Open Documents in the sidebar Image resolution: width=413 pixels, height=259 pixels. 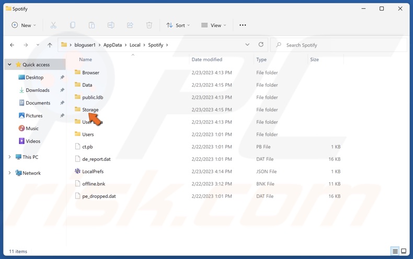tap(38, 103)
